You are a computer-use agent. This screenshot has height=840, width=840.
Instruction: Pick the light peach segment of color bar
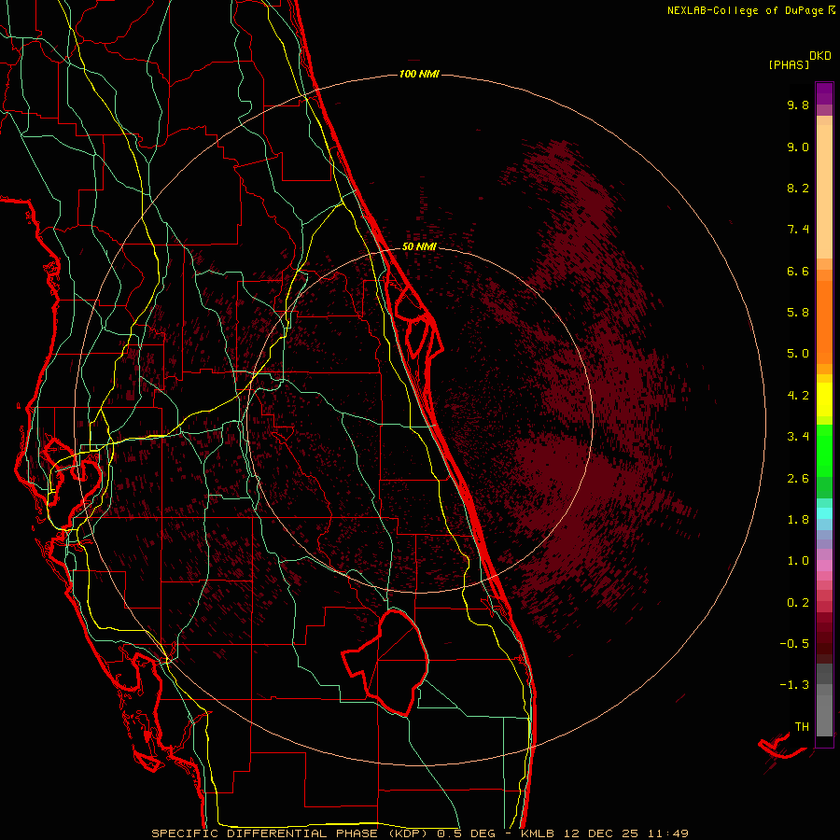click(x=824, y=191)
